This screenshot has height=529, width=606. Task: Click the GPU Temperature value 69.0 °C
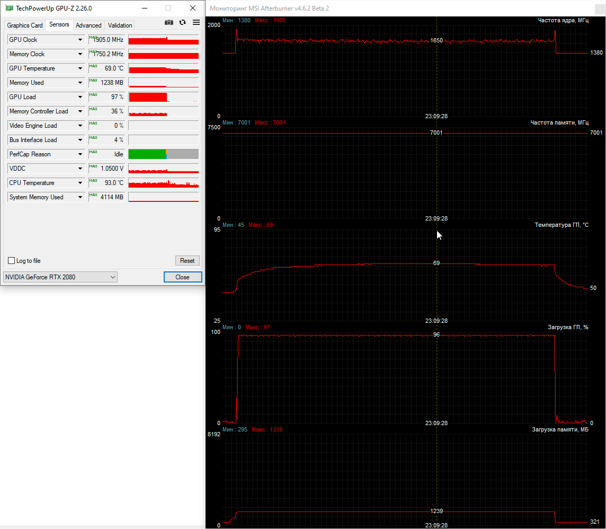(106, 68)
